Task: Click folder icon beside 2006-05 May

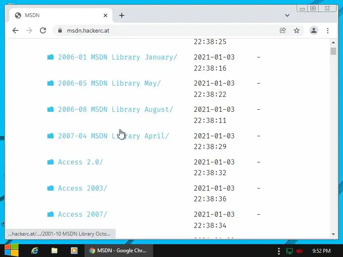Action: coord(51,83)
